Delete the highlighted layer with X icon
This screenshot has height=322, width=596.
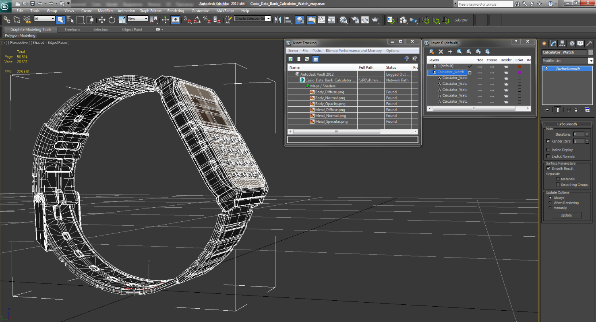(441, 52)
